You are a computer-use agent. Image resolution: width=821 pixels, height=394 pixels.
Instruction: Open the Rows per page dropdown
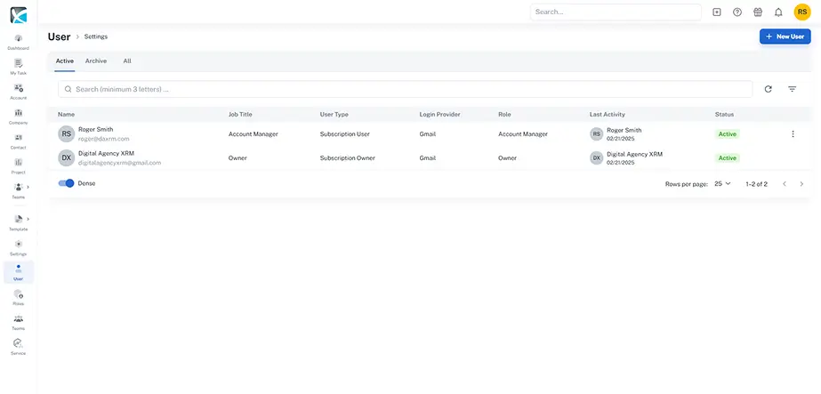[722, 184]
